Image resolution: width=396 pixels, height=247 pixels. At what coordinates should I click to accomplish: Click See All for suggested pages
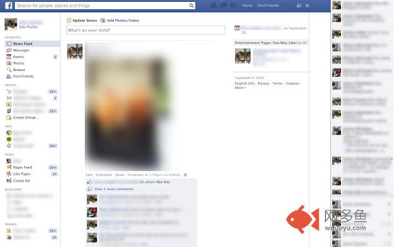coord(301,43)
